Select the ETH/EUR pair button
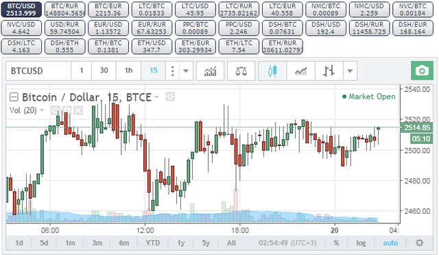The width and height of the screenshot is (439, 255). pyautogui.click(x=195, y=47)
